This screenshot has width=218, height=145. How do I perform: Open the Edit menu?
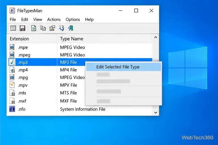[x=24, y=19]
